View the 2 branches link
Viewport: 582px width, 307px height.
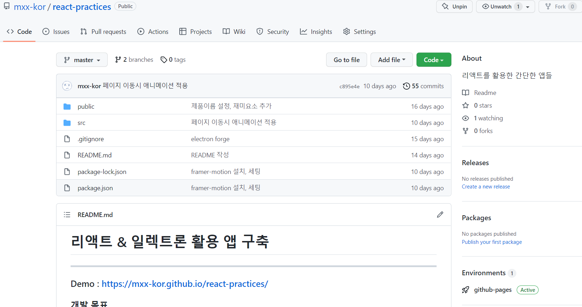click(134, 60)
